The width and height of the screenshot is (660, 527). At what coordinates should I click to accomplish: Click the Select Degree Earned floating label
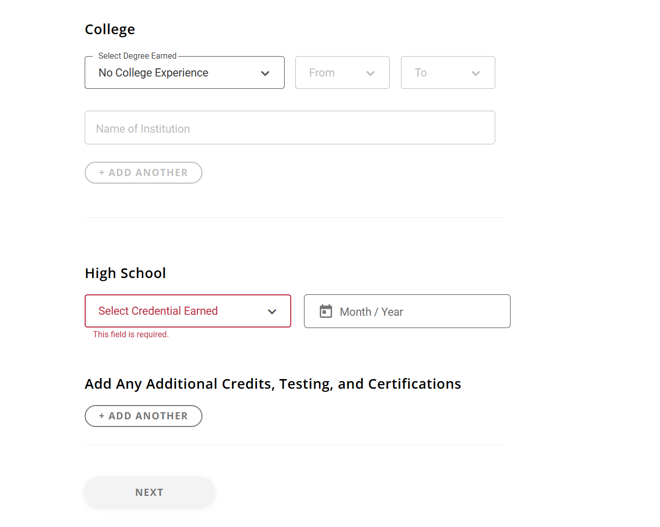coord(137,56)
